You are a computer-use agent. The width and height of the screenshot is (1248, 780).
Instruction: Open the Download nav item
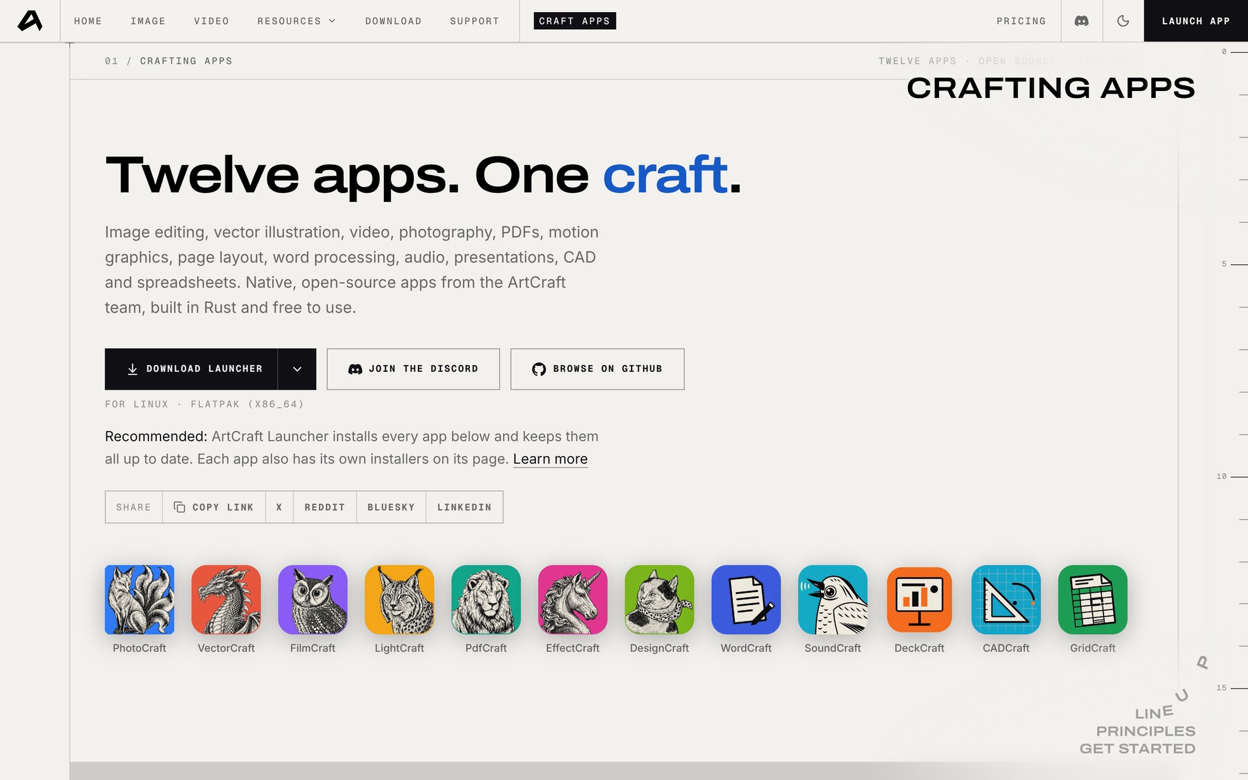tap(393, 21)
